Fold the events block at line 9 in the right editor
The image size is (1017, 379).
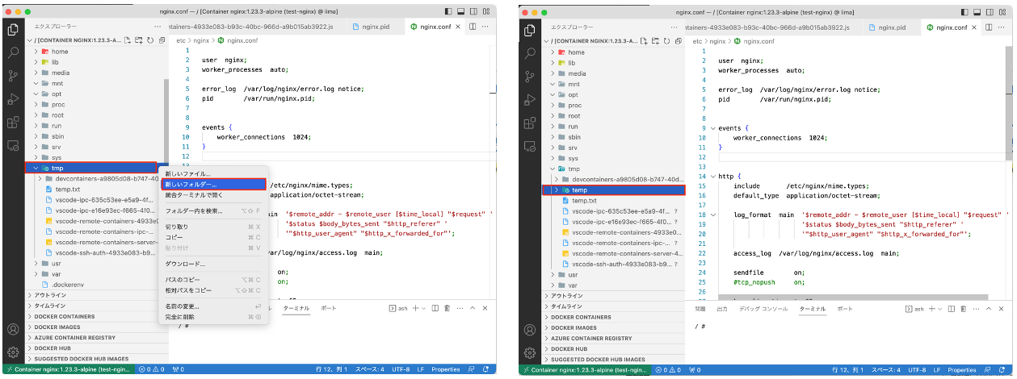click(712, 128)
